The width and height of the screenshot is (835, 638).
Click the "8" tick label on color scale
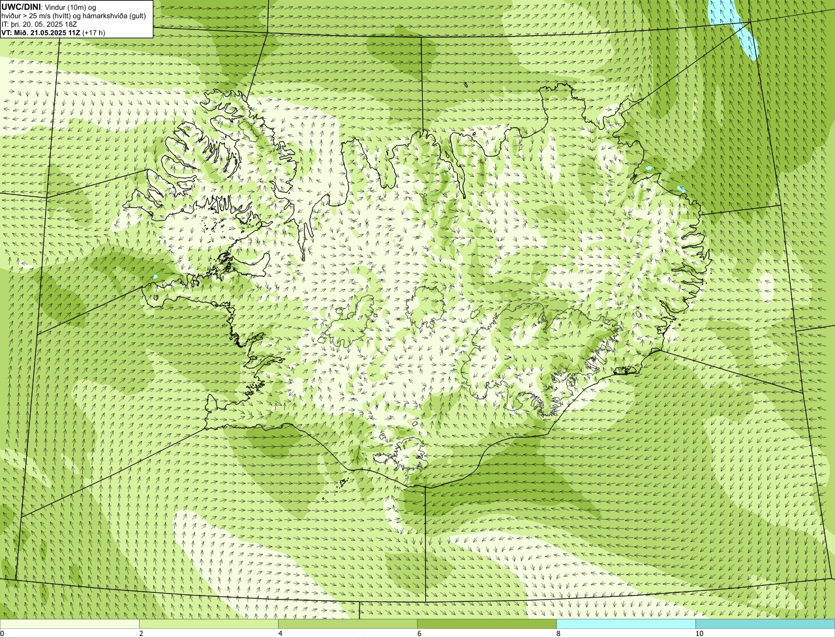pyautogui.click(x=558, y=633)
